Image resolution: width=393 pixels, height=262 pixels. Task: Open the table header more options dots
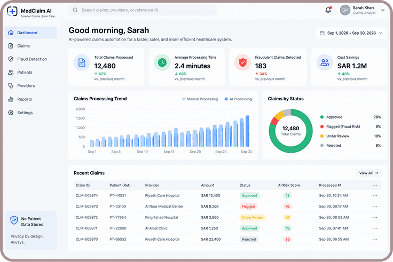click(x=375, y=185)
